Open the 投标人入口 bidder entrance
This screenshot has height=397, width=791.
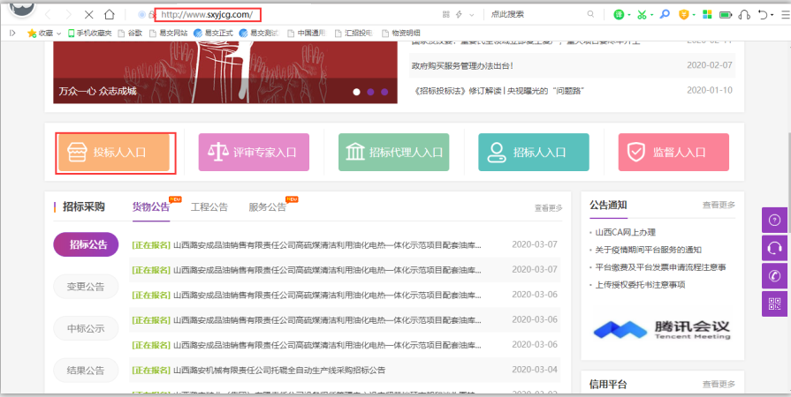click(114, 152)
